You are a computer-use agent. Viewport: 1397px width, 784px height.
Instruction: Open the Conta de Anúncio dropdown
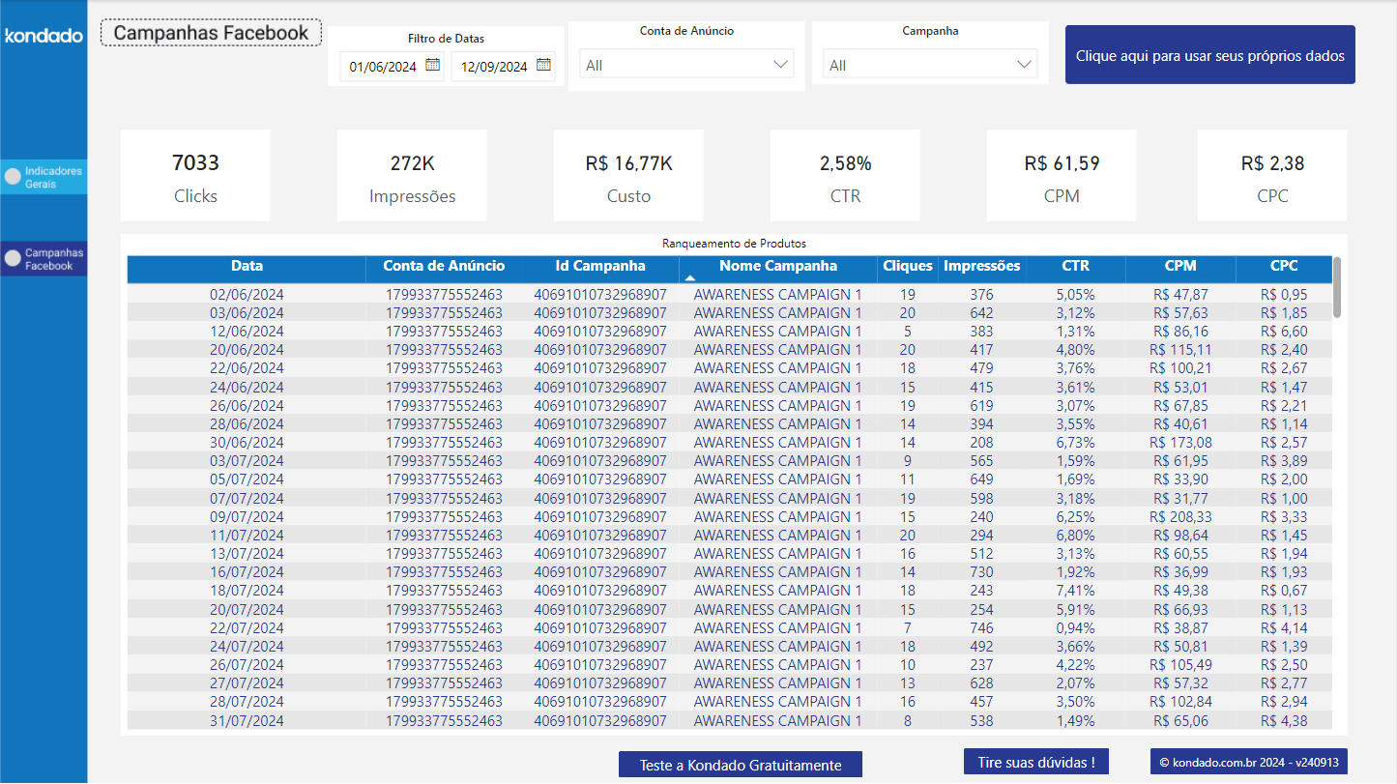pyautogui.click(x=686, y=63)
